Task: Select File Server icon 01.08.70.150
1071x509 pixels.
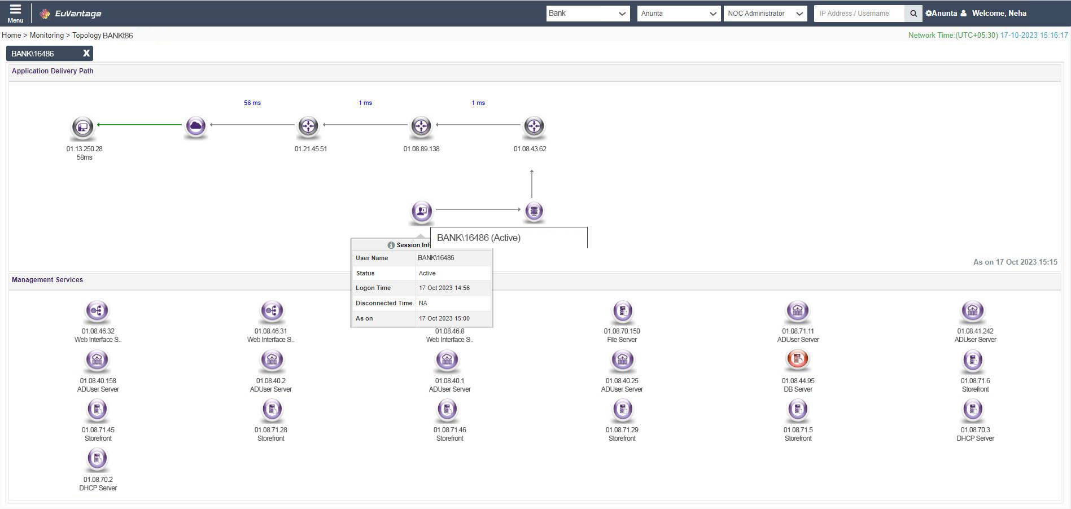Action: (622, 311)
